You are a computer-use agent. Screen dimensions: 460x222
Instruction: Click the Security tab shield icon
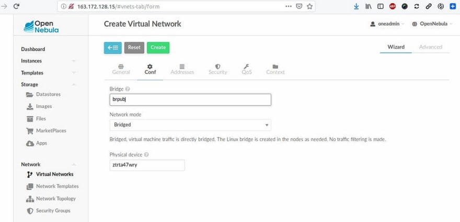point(217,67)
